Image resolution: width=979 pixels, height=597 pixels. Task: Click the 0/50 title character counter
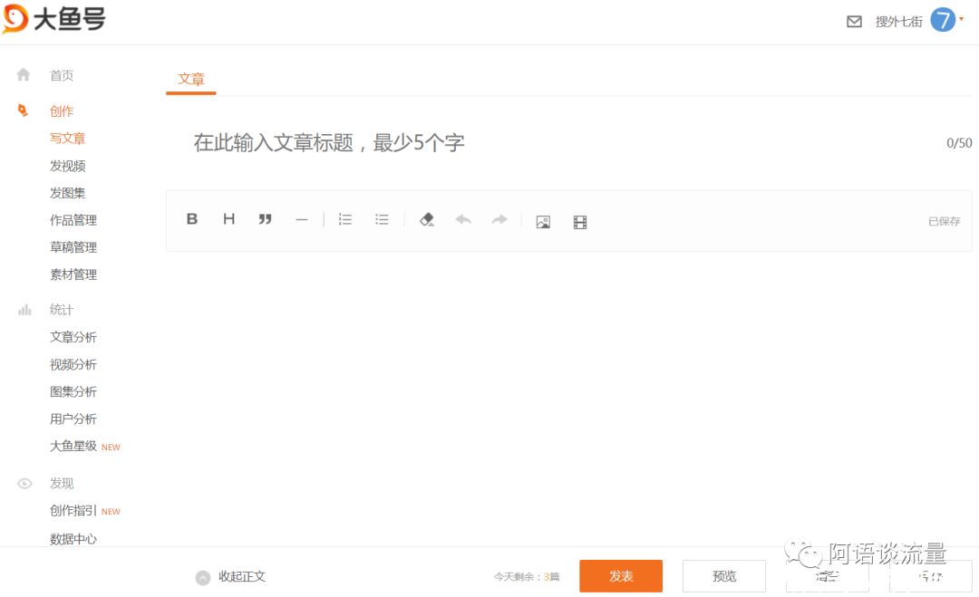pyautogui.click(x=959, y=143)
